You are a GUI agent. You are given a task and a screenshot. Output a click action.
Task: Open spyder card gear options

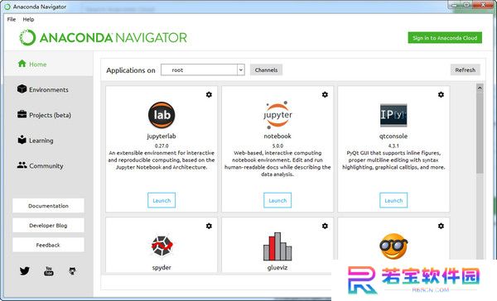[x=209, y=226]
